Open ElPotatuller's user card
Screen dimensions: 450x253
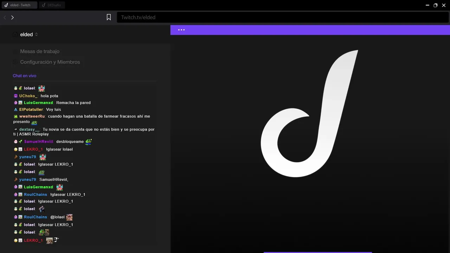(31, 110)
